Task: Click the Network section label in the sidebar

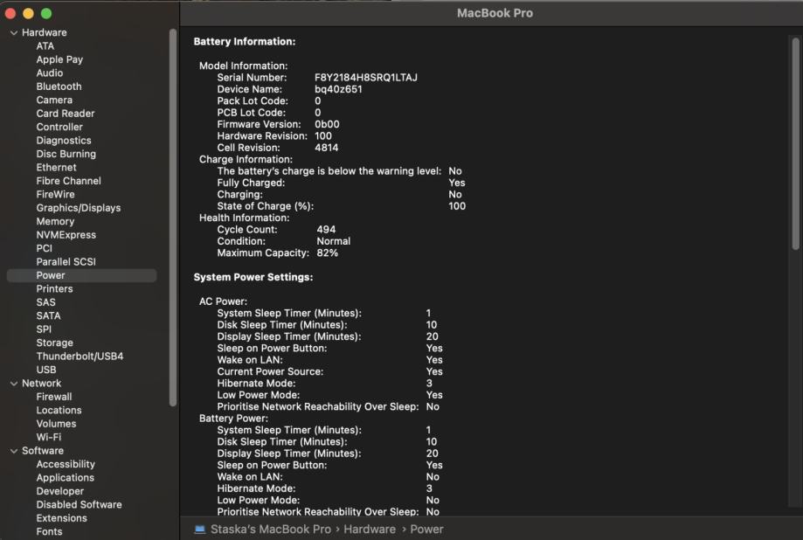Action: (41, 384)
